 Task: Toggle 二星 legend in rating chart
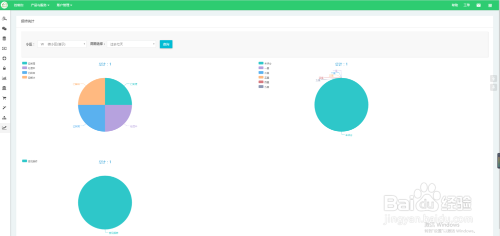(x=264, y=72)
